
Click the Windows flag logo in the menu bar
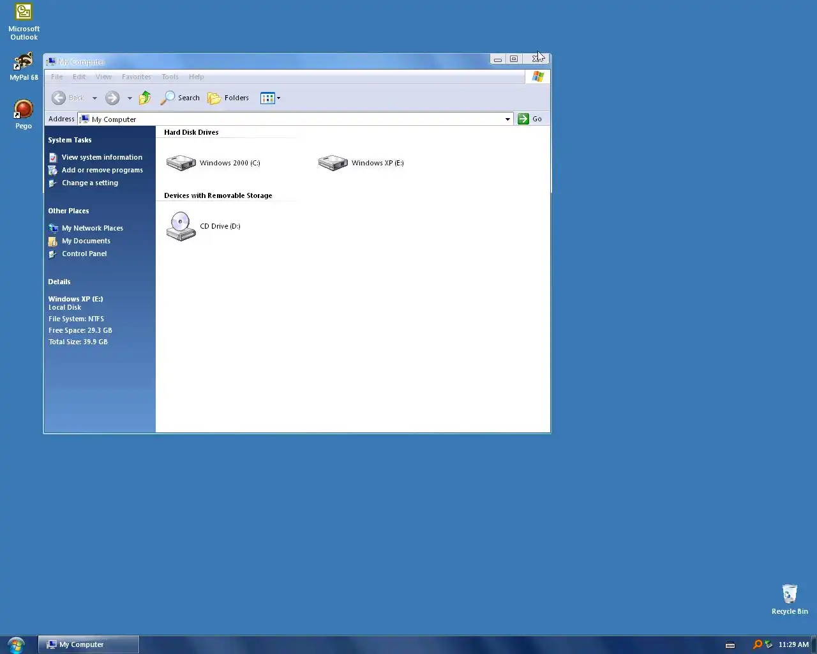538,77
